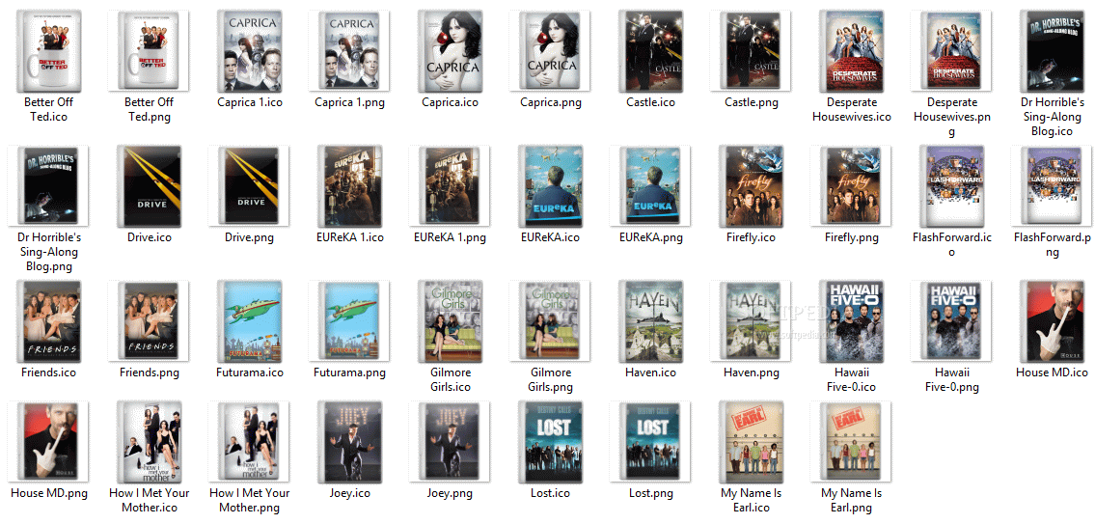
Task: Click the "Futurama.png" file name text
Action: (350, 373)
